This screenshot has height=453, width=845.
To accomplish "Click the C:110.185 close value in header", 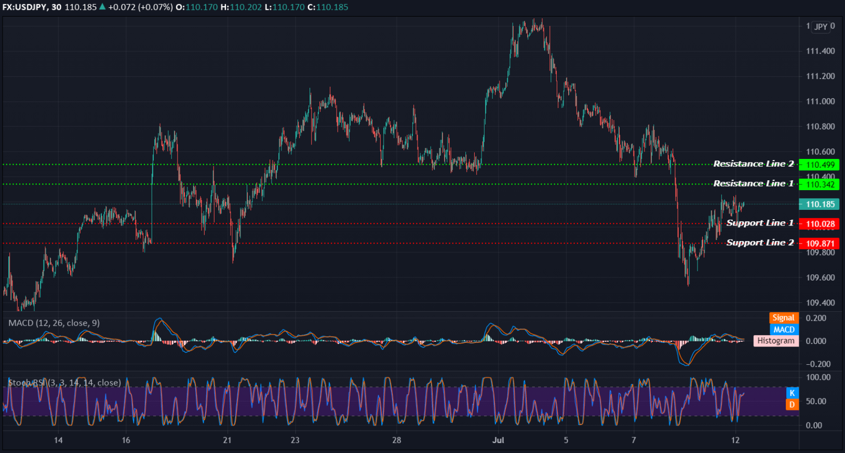I will tap(328, 7).
